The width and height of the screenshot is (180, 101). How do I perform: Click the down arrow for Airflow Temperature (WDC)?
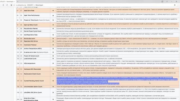click(53, 49)
